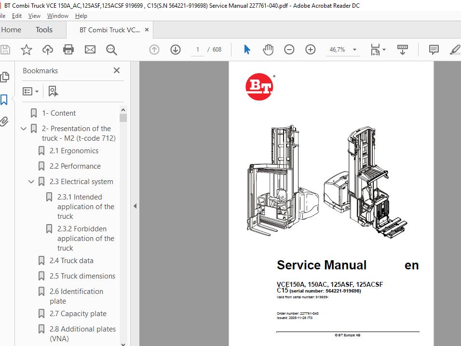The width and height of the screenshot is (461, 346).
Task: Print the document with the printer icon
Action: [x=68, y=50]
